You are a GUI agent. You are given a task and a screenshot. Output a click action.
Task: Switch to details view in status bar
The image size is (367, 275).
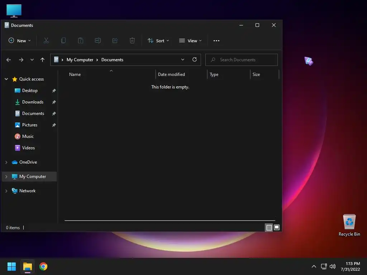pos(269,227)
